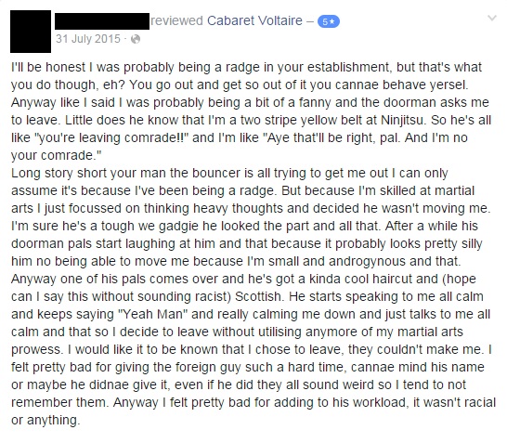Click the globe public privacy icon
Screen dimensions: 507x443
point(136,39)
